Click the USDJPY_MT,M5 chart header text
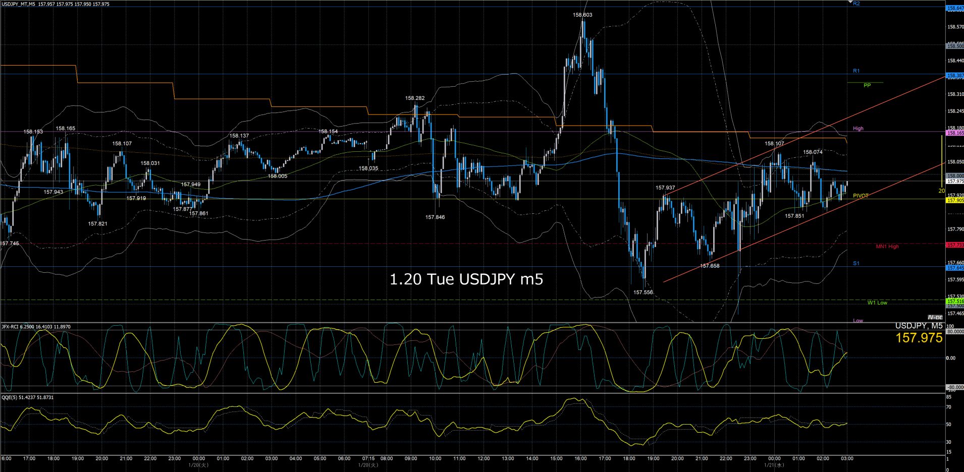 pyautogui.click(x=18, y=4)
